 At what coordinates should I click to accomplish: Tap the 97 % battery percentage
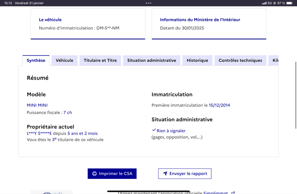tap(281, 3)
